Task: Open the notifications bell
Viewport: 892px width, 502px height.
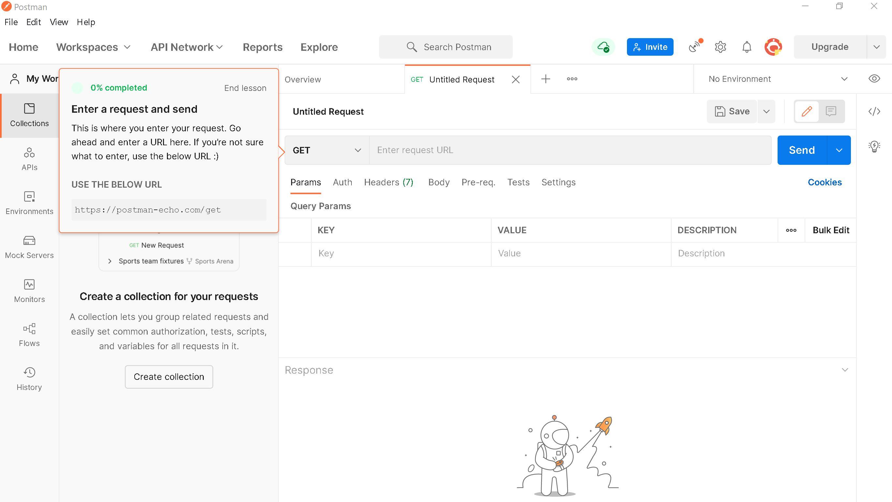Action: pyautogui.click(x=747, y=47)
